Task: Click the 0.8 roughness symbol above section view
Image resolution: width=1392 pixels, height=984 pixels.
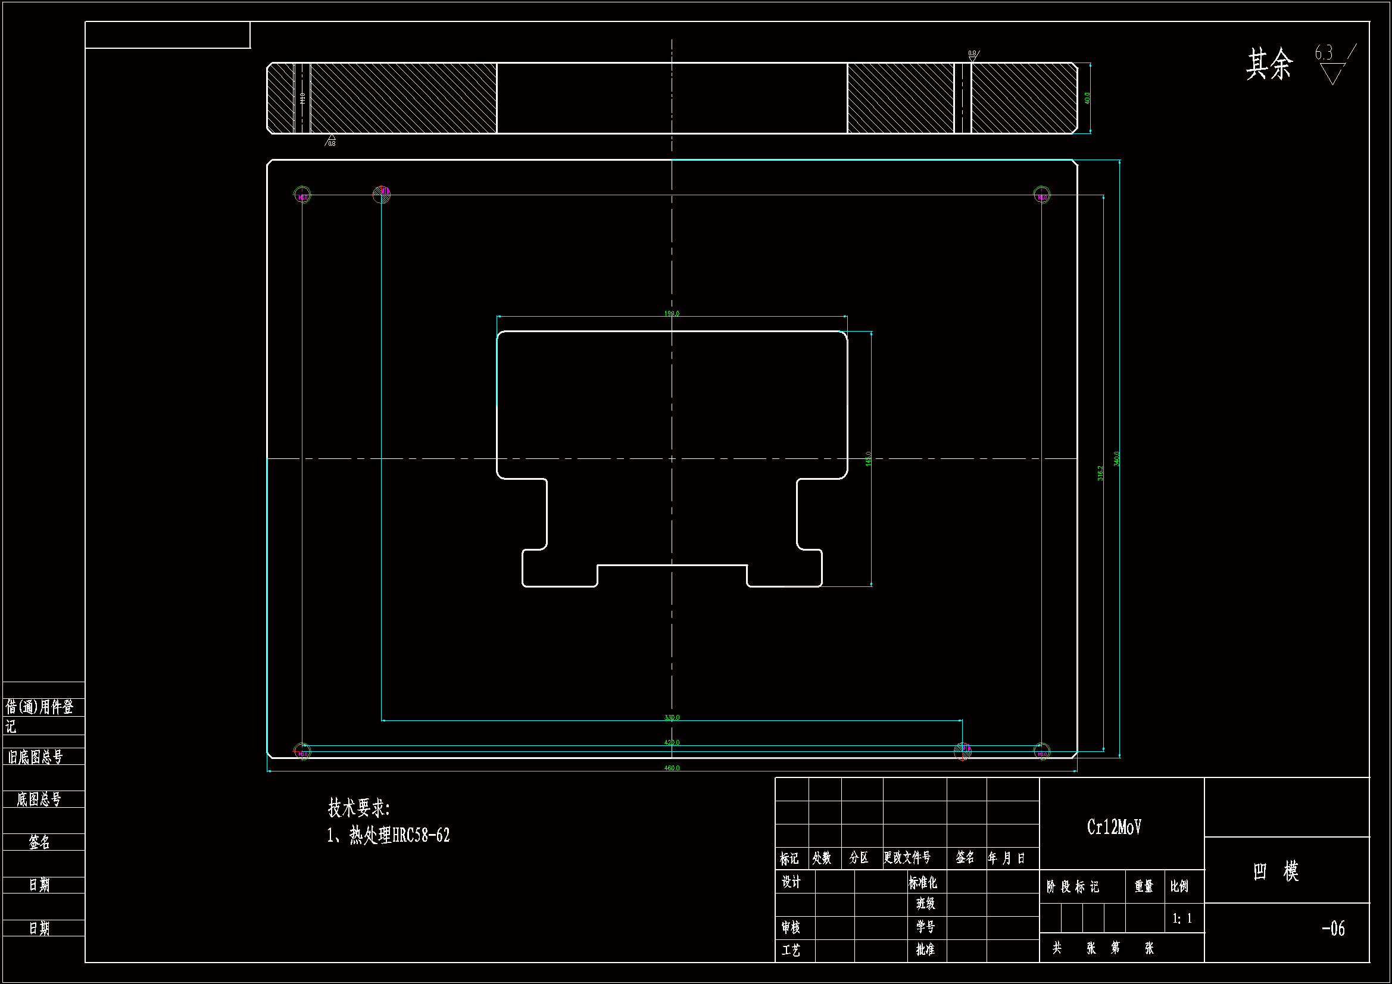Action: 972,55
